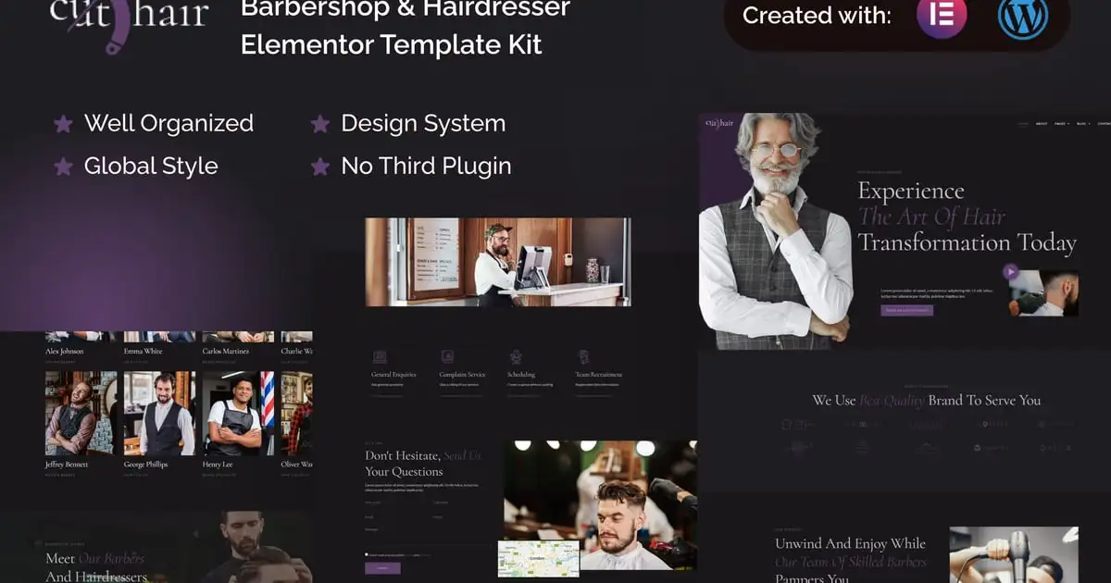Image resolution: width=1111 pixels, height=583 pixels.
Task: Click the 'Created with:' label
Action: [x=817, y=15]
